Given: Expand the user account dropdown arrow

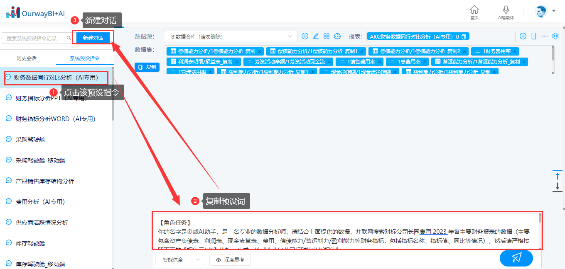Looking at the screenshot, I should click(x=554, y=11).
